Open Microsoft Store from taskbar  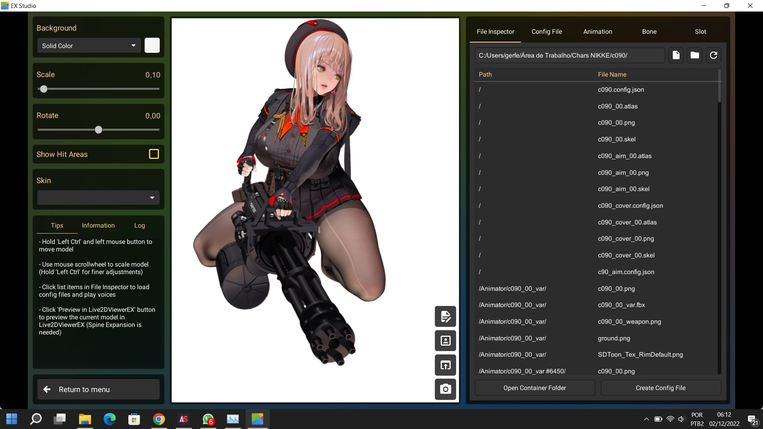click(134, 419)
